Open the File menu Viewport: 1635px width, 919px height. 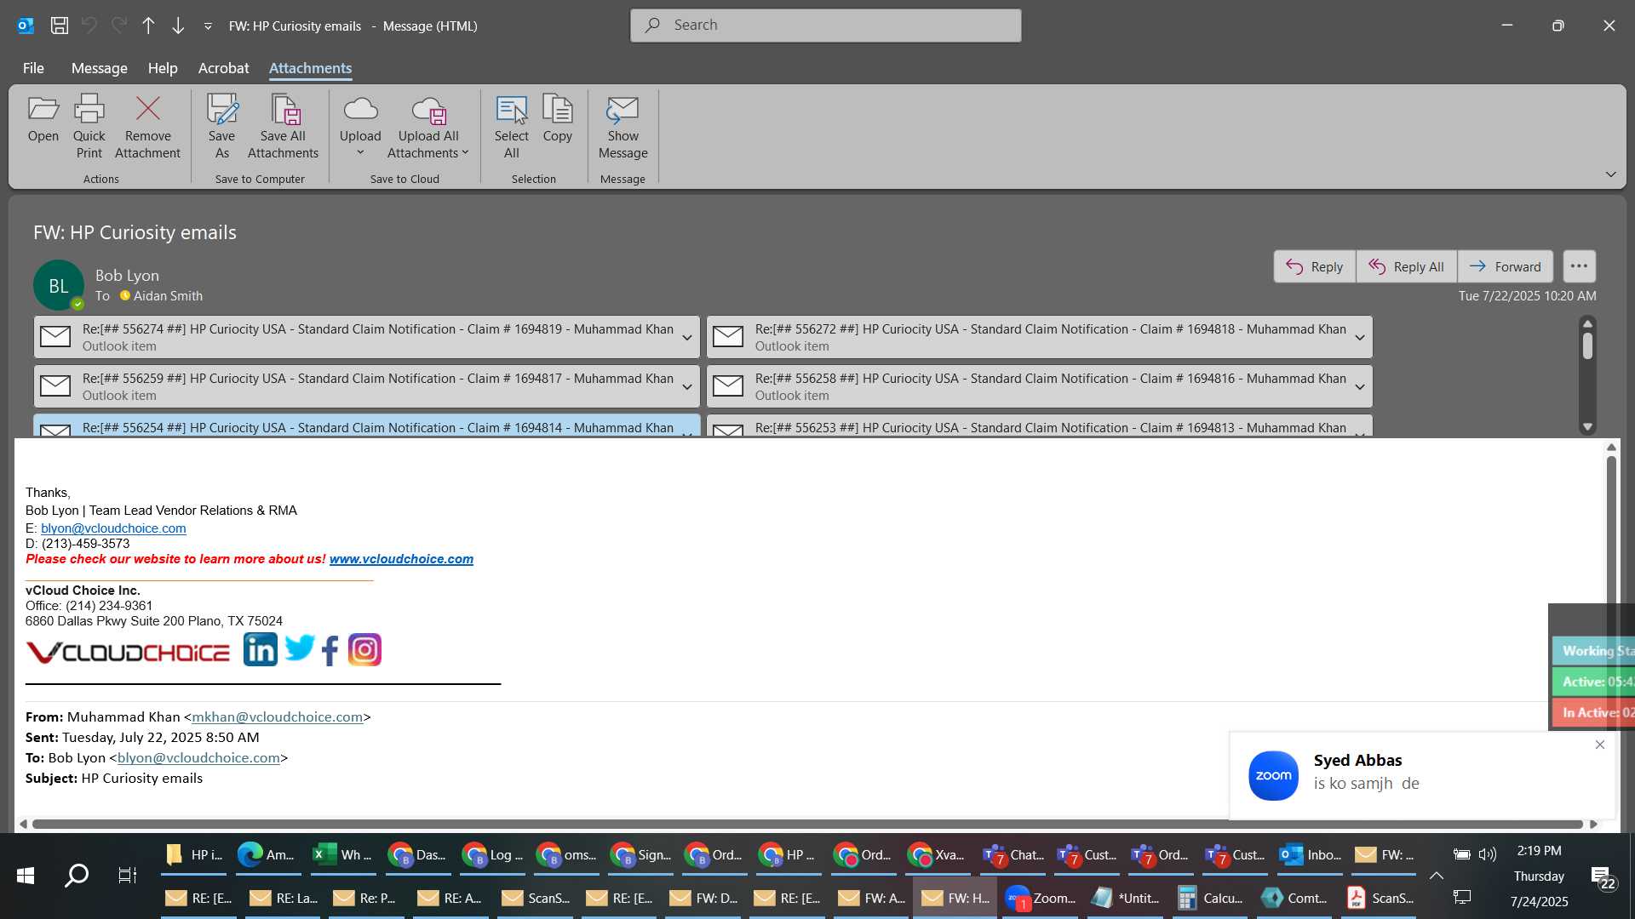pos(33,68)
